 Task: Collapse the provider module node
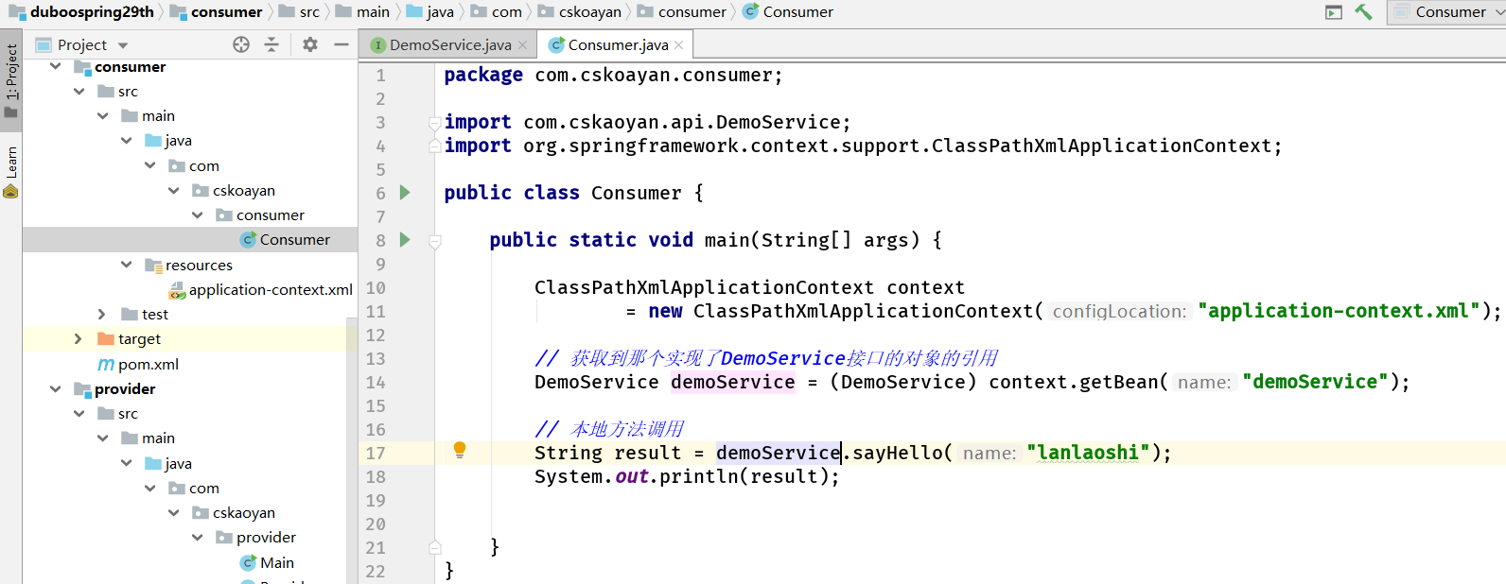pos(56,389)
